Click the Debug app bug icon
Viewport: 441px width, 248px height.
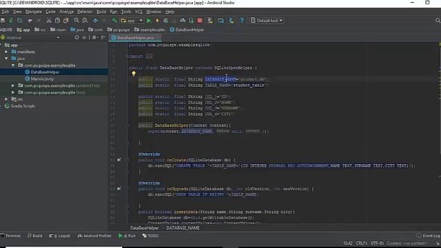click(x=166, y=21)
